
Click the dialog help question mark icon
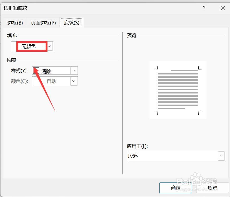(204, 8)
